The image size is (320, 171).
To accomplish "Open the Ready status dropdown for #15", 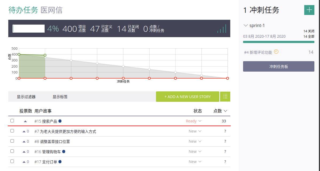I will click(x=194, y=121).
